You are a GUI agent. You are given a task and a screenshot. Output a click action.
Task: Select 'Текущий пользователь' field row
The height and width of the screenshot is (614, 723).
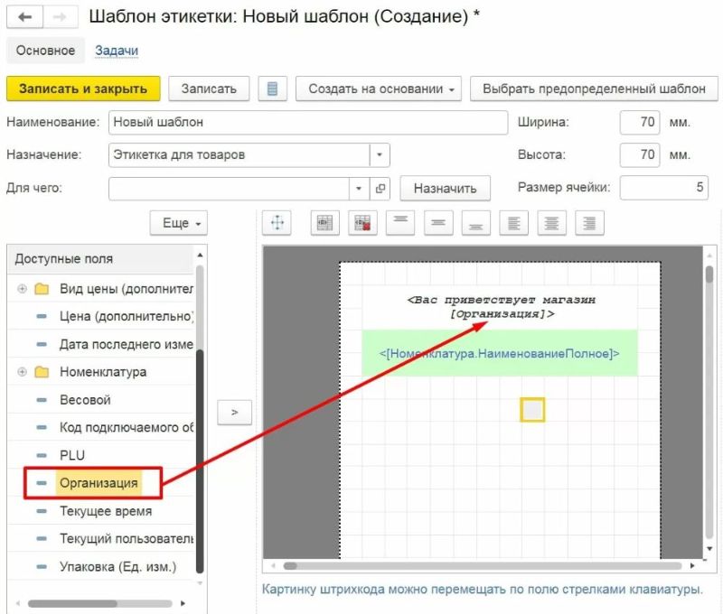101,538
